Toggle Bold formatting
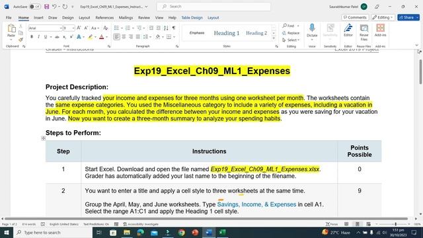The image size is (423, 238). [32, 37]
